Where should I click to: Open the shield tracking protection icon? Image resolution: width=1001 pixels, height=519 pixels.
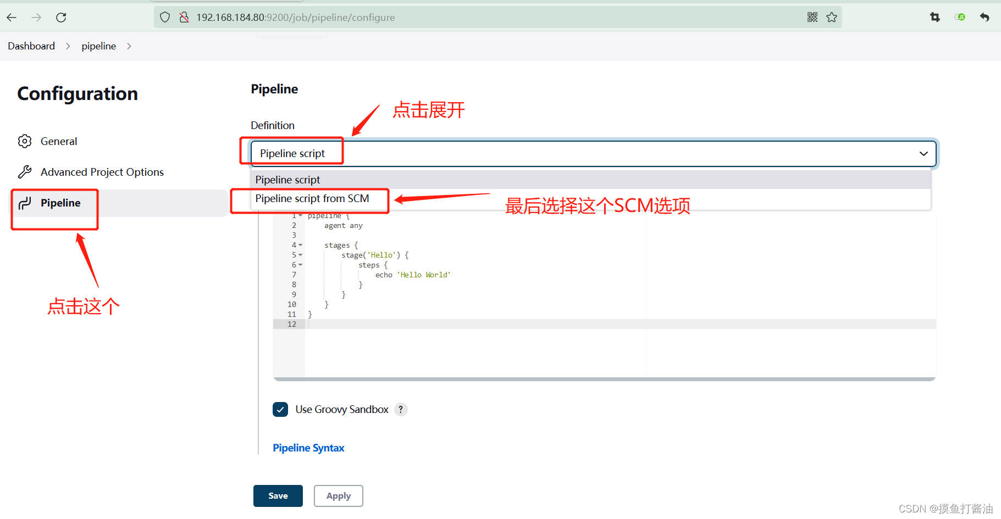(165, 18)
